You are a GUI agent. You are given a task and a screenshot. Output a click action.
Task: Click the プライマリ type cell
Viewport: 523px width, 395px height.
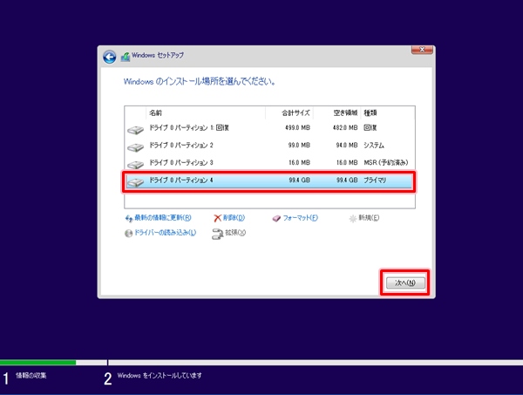[x=375, y=180]
